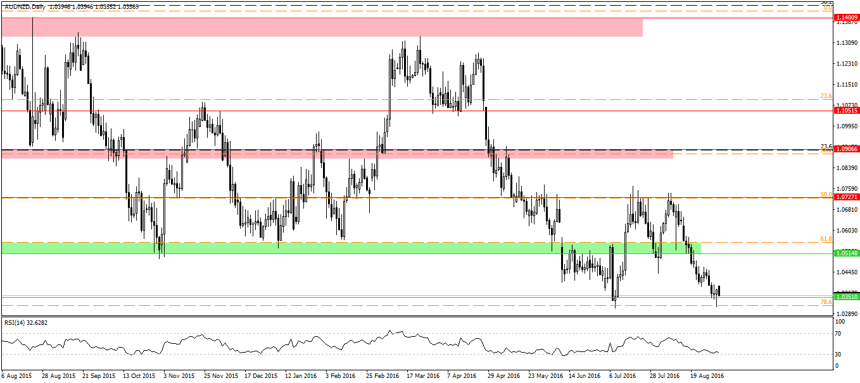Select the 1.10515 price level tag
This screenshot has width=860, height=383.
(x=846, y=111)
